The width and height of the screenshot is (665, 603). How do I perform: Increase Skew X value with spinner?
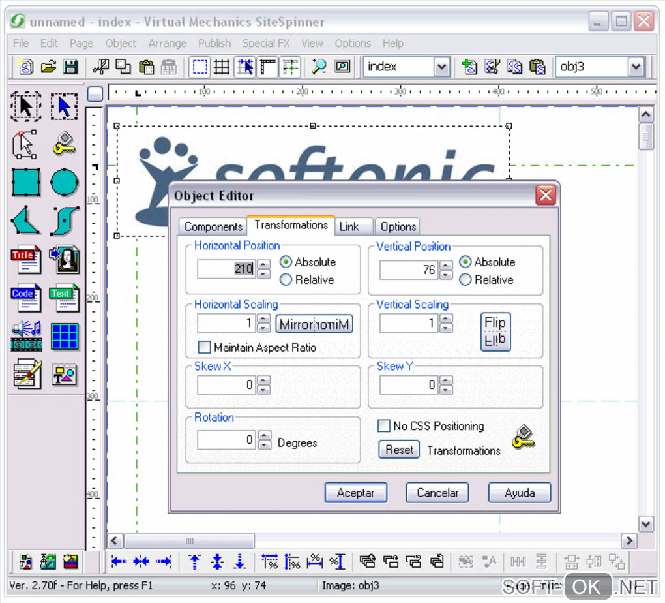(264, 380)
